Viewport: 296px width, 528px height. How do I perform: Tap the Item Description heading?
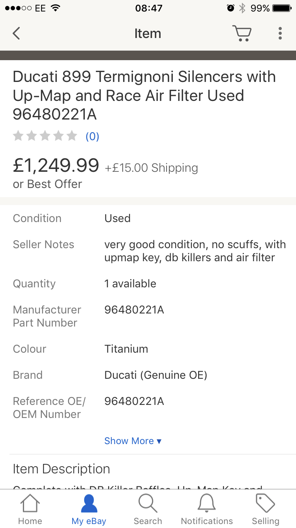point(61,469)
